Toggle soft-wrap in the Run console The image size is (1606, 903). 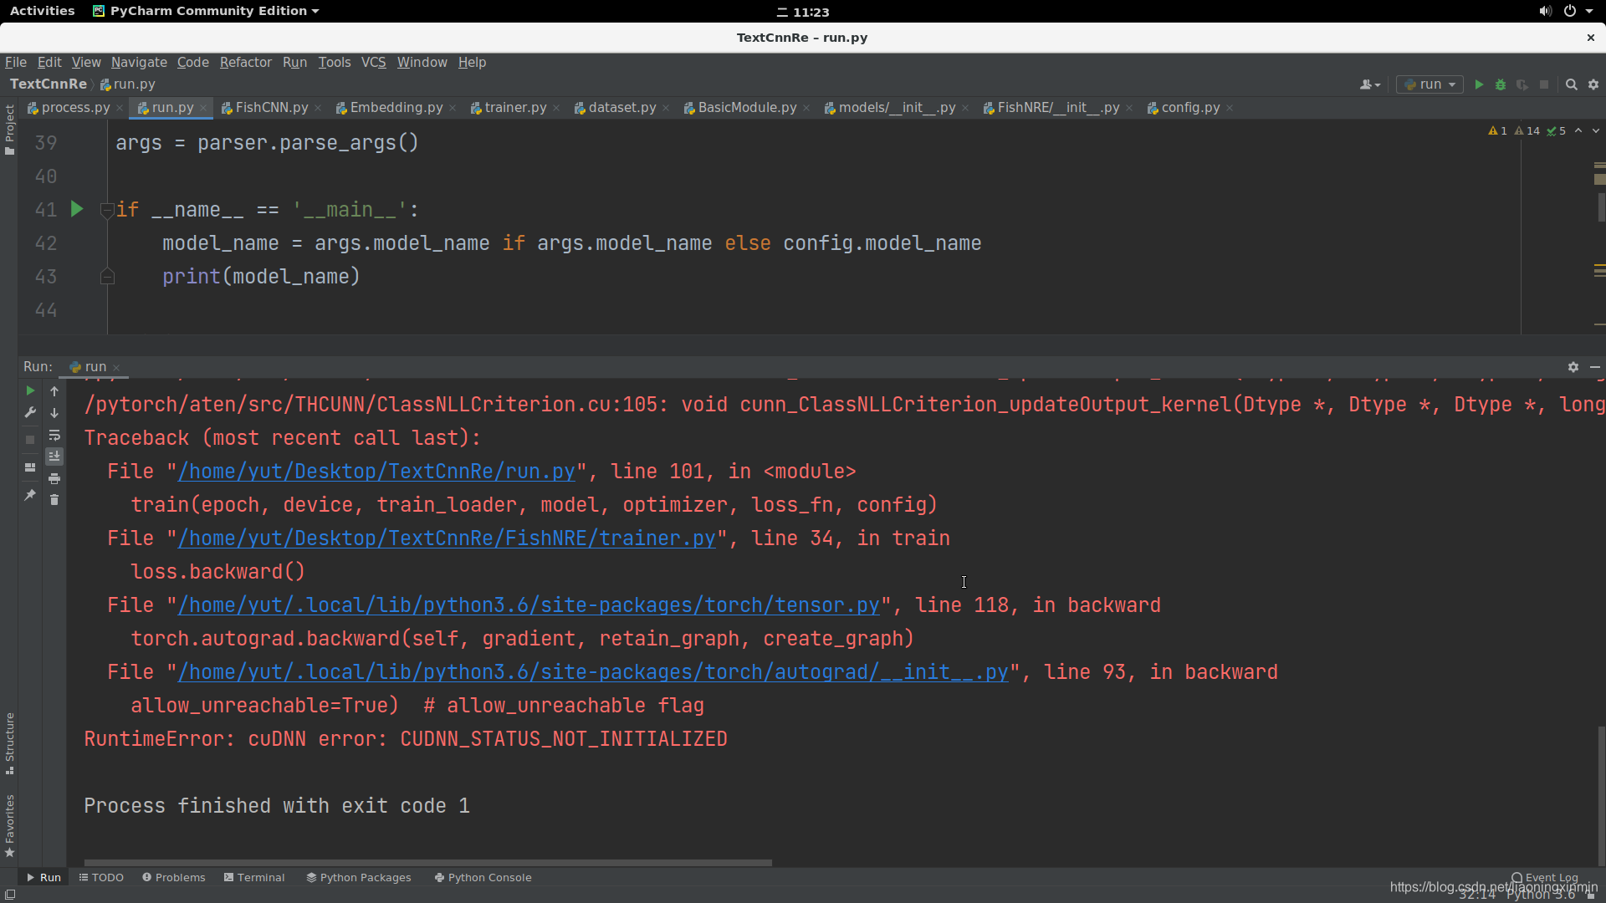click(54, 435)
